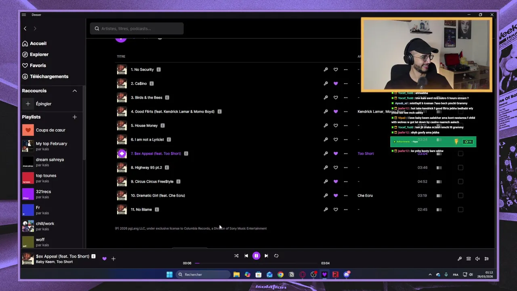Screen dimensions: 517x291
Task: Skip to the next track
Action: [266, 255]
